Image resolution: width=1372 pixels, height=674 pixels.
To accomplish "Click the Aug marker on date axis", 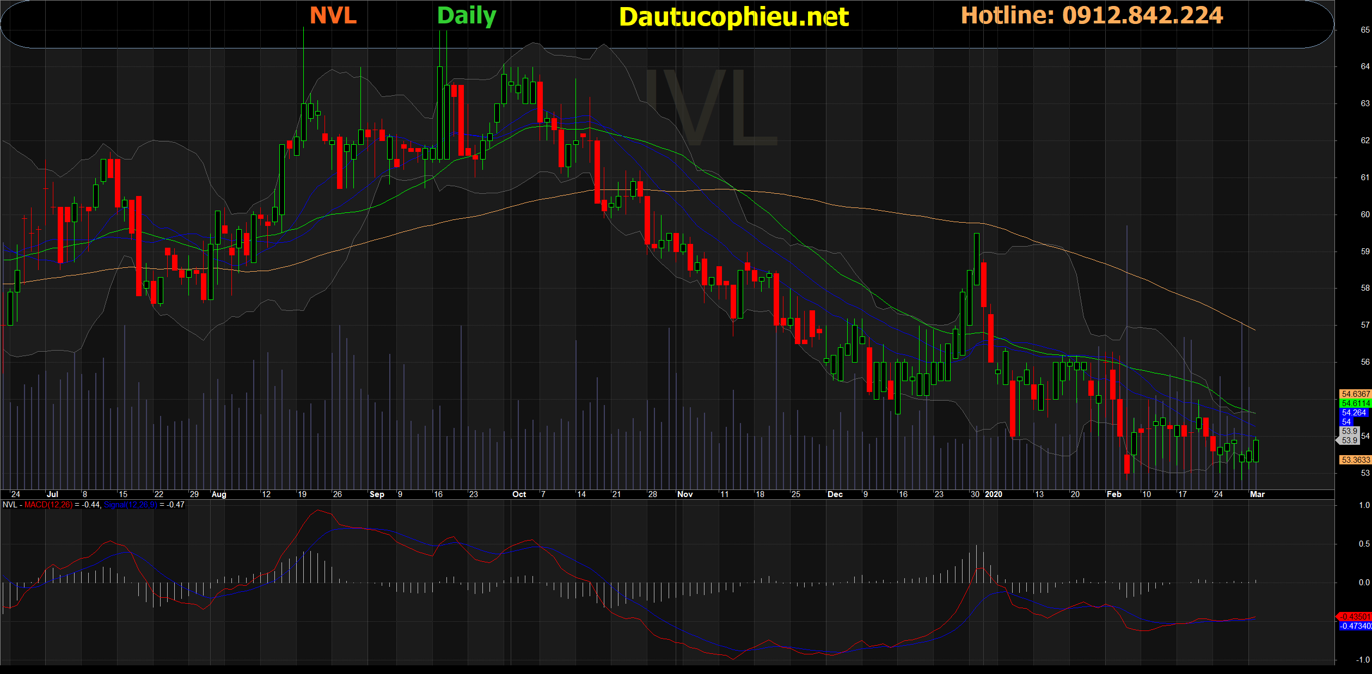I will (x=219, y=494).
